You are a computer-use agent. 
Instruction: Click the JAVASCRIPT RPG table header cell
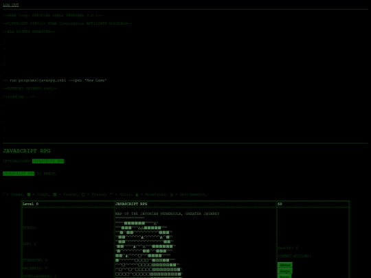click(196, 204)
